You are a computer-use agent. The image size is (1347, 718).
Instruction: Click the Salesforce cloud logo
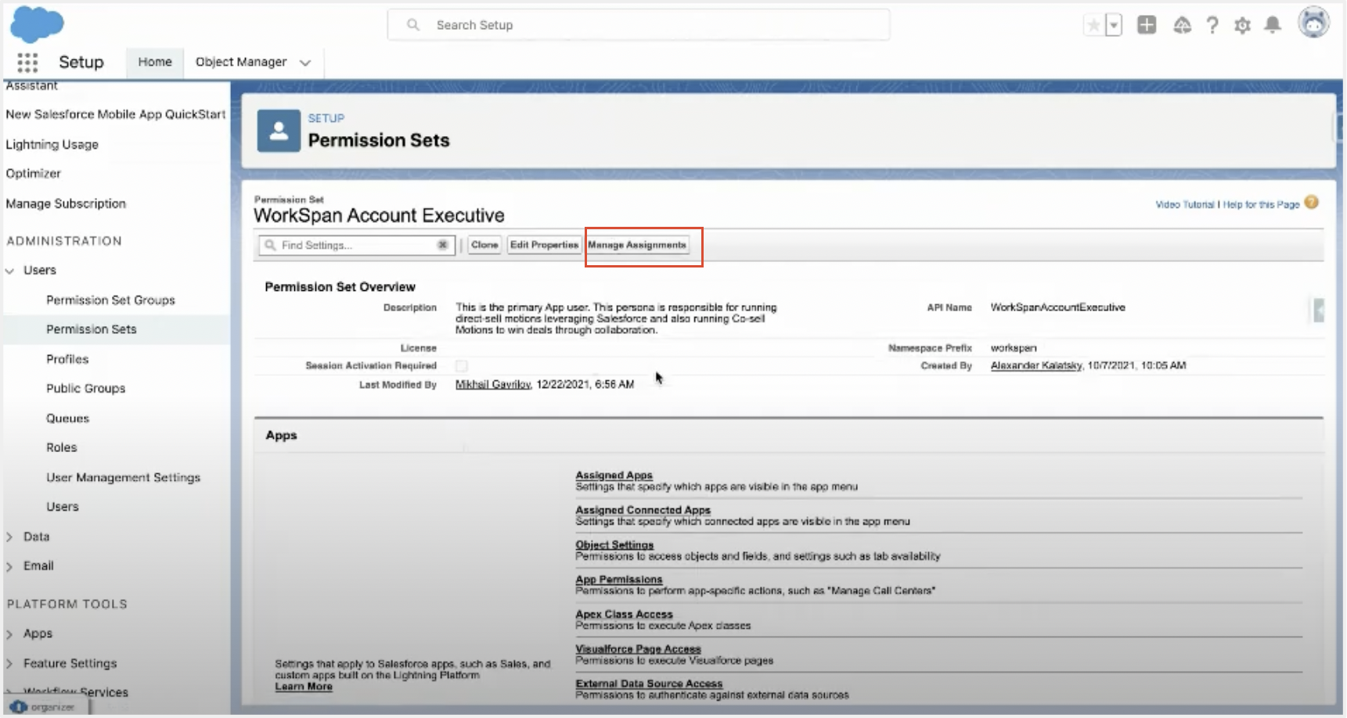pyautogui.click(x=37, y=24)
